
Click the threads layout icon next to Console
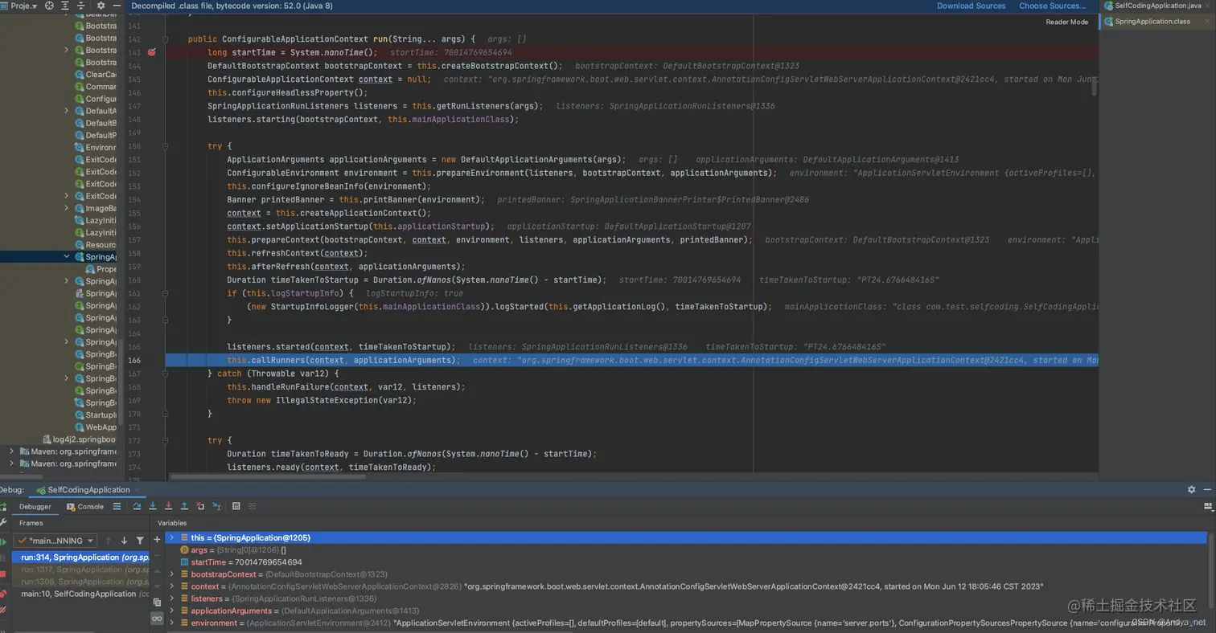(117, 506)
